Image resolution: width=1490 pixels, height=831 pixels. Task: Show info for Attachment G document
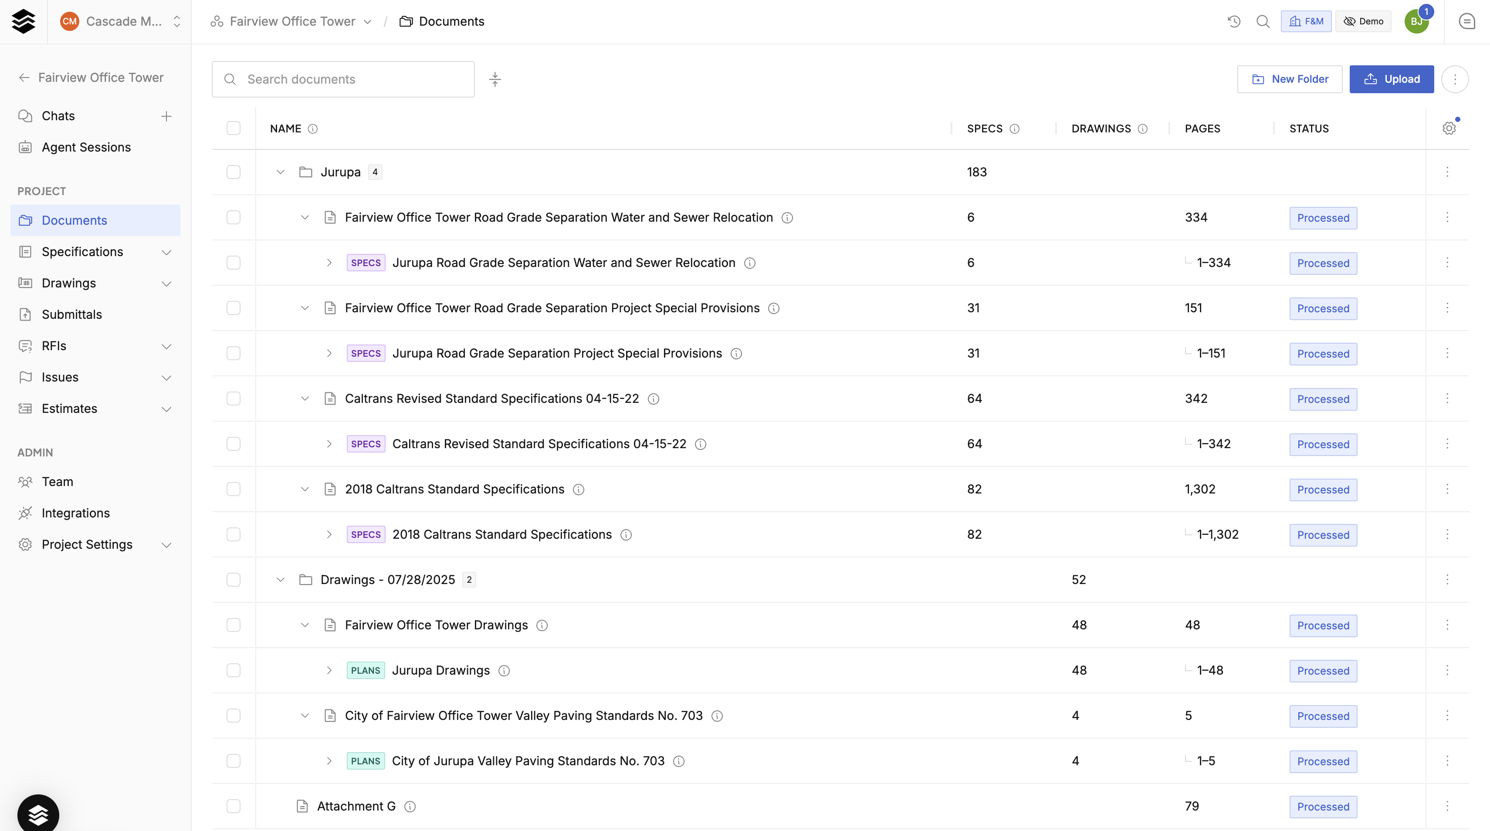410,807
